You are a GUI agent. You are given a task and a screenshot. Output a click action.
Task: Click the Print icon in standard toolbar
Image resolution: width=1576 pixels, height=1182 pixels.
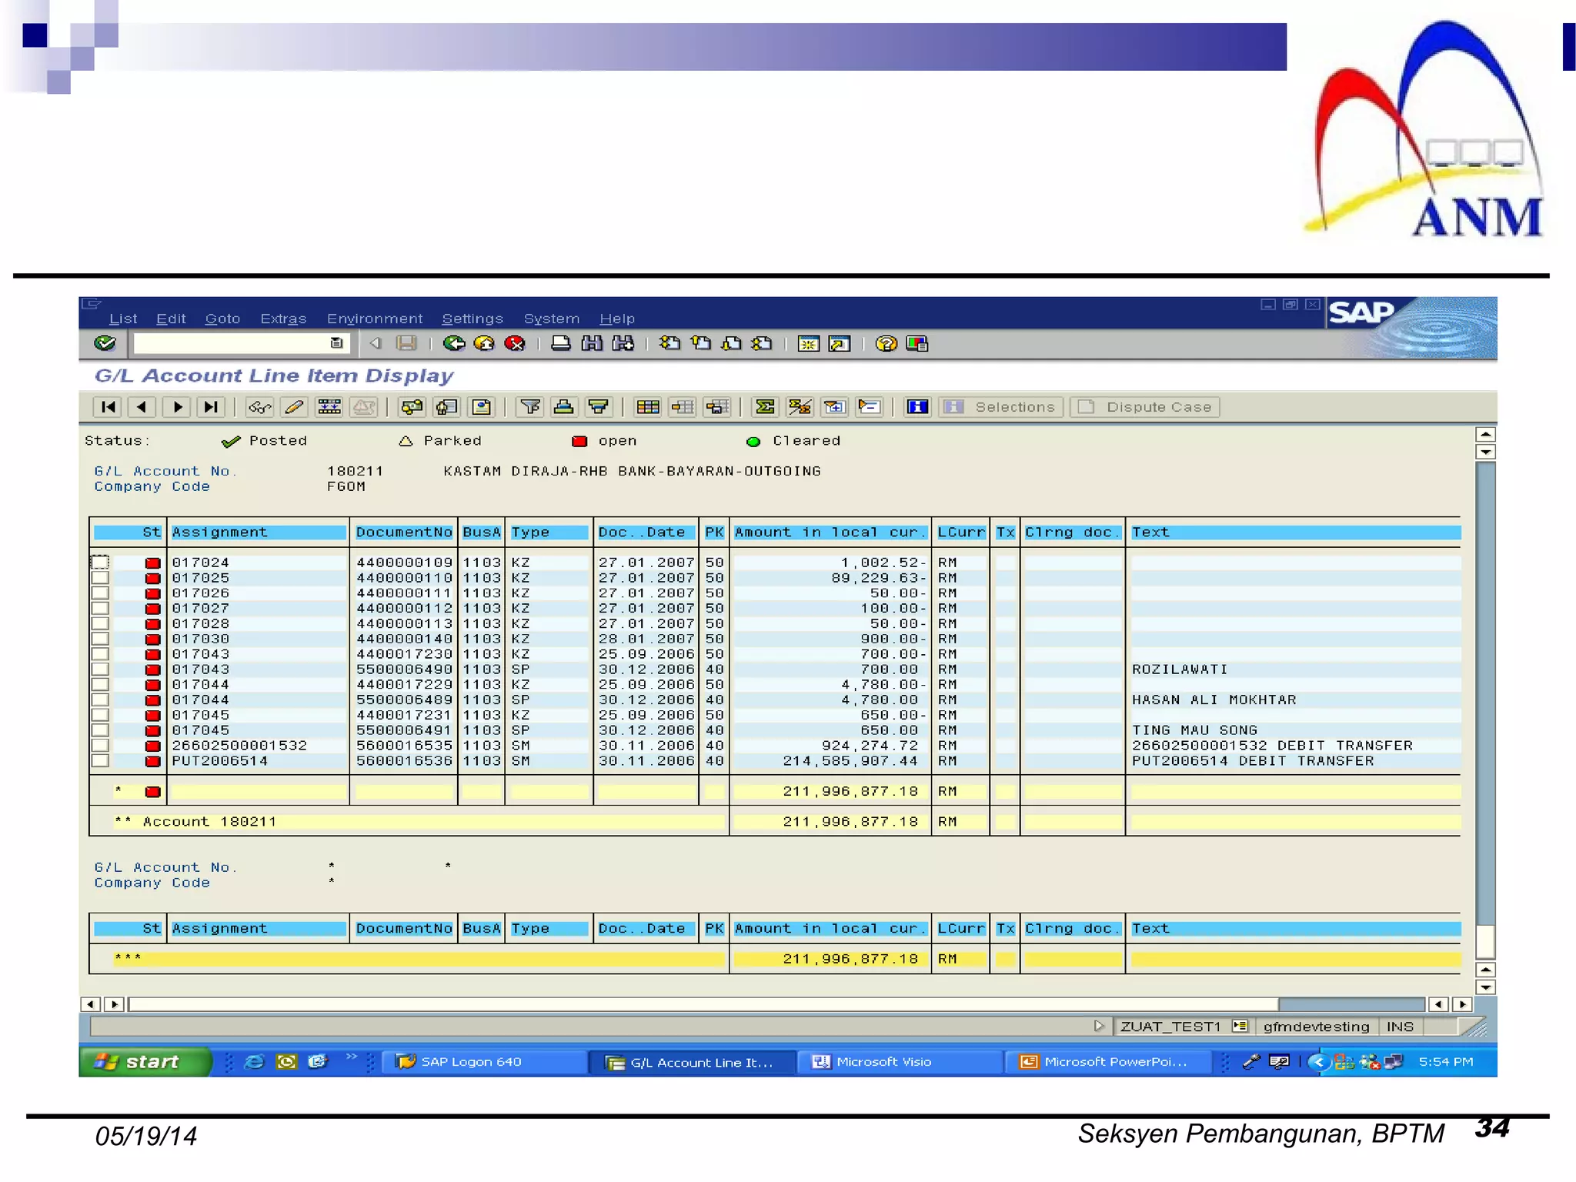click(561, 343)
